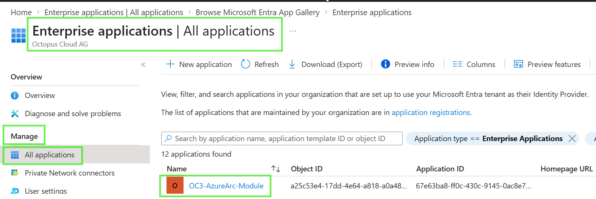Image resolution: width=596 pixels, height=199 pixels.
Task: Open the ellipsis menu beside page title
Action: (293, 31)
